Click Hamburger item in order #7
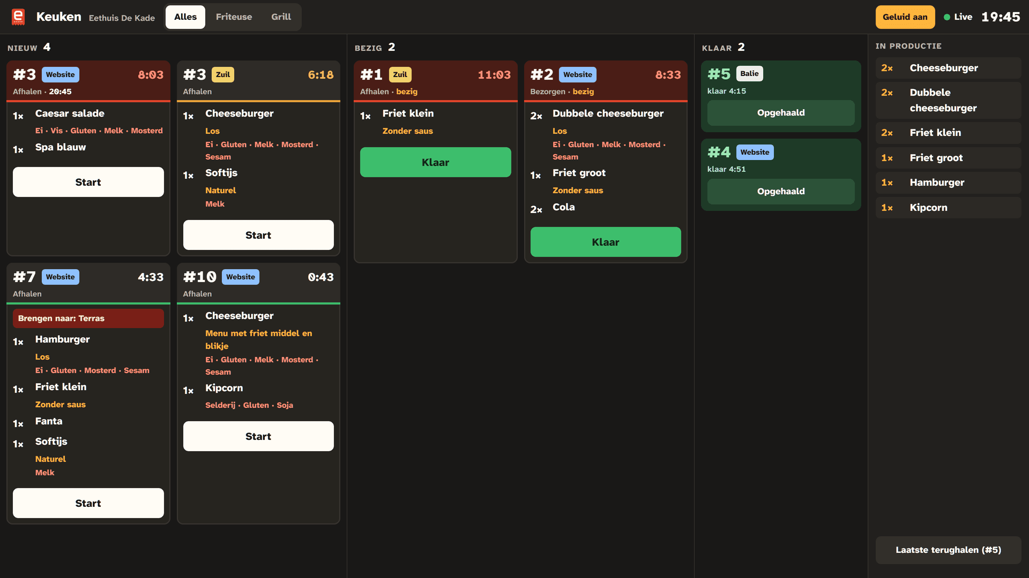Viewport: 1029px width, 578px height. coord(63,339)
